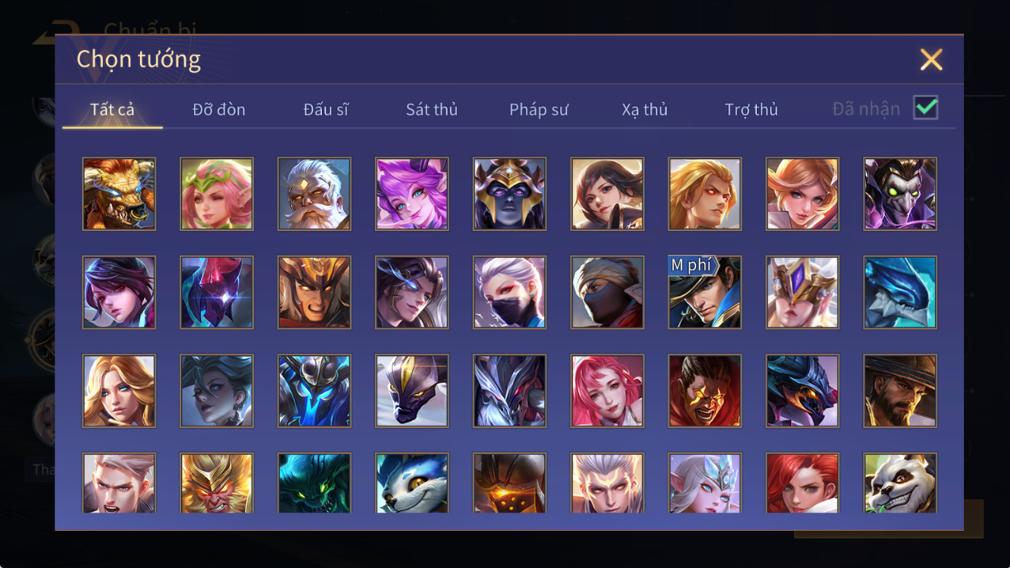Toggle the Đã nhận checkbox
1010x568 pixels.
(x=926, y=108)
